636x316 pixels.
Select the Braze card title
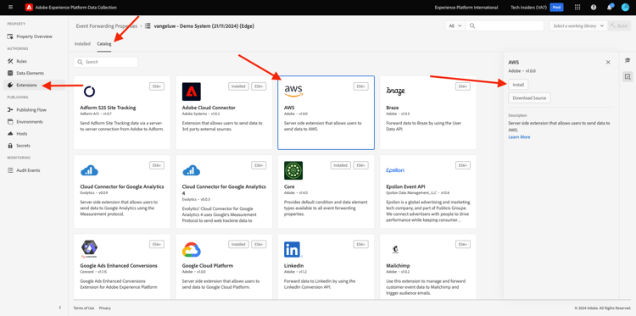coord(393,108)
